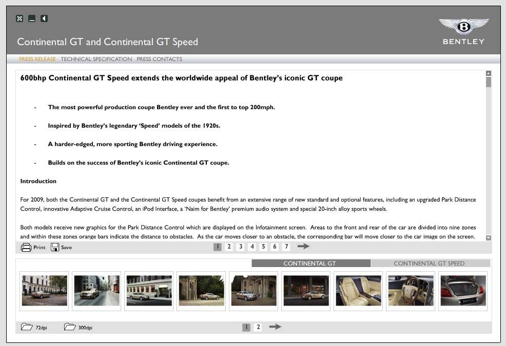The height and width of the screenshot is (346, 506).
Task: Click the close X icon in header
Action: click(x=20, y=18)
